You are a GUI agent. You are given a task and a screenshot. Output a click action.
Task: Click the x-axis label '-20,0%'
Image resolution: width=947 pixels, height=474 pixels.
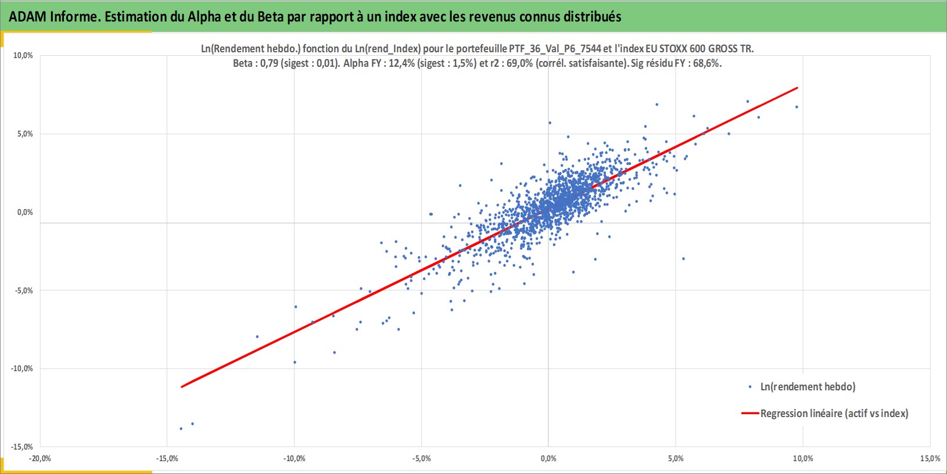[40, 459]
